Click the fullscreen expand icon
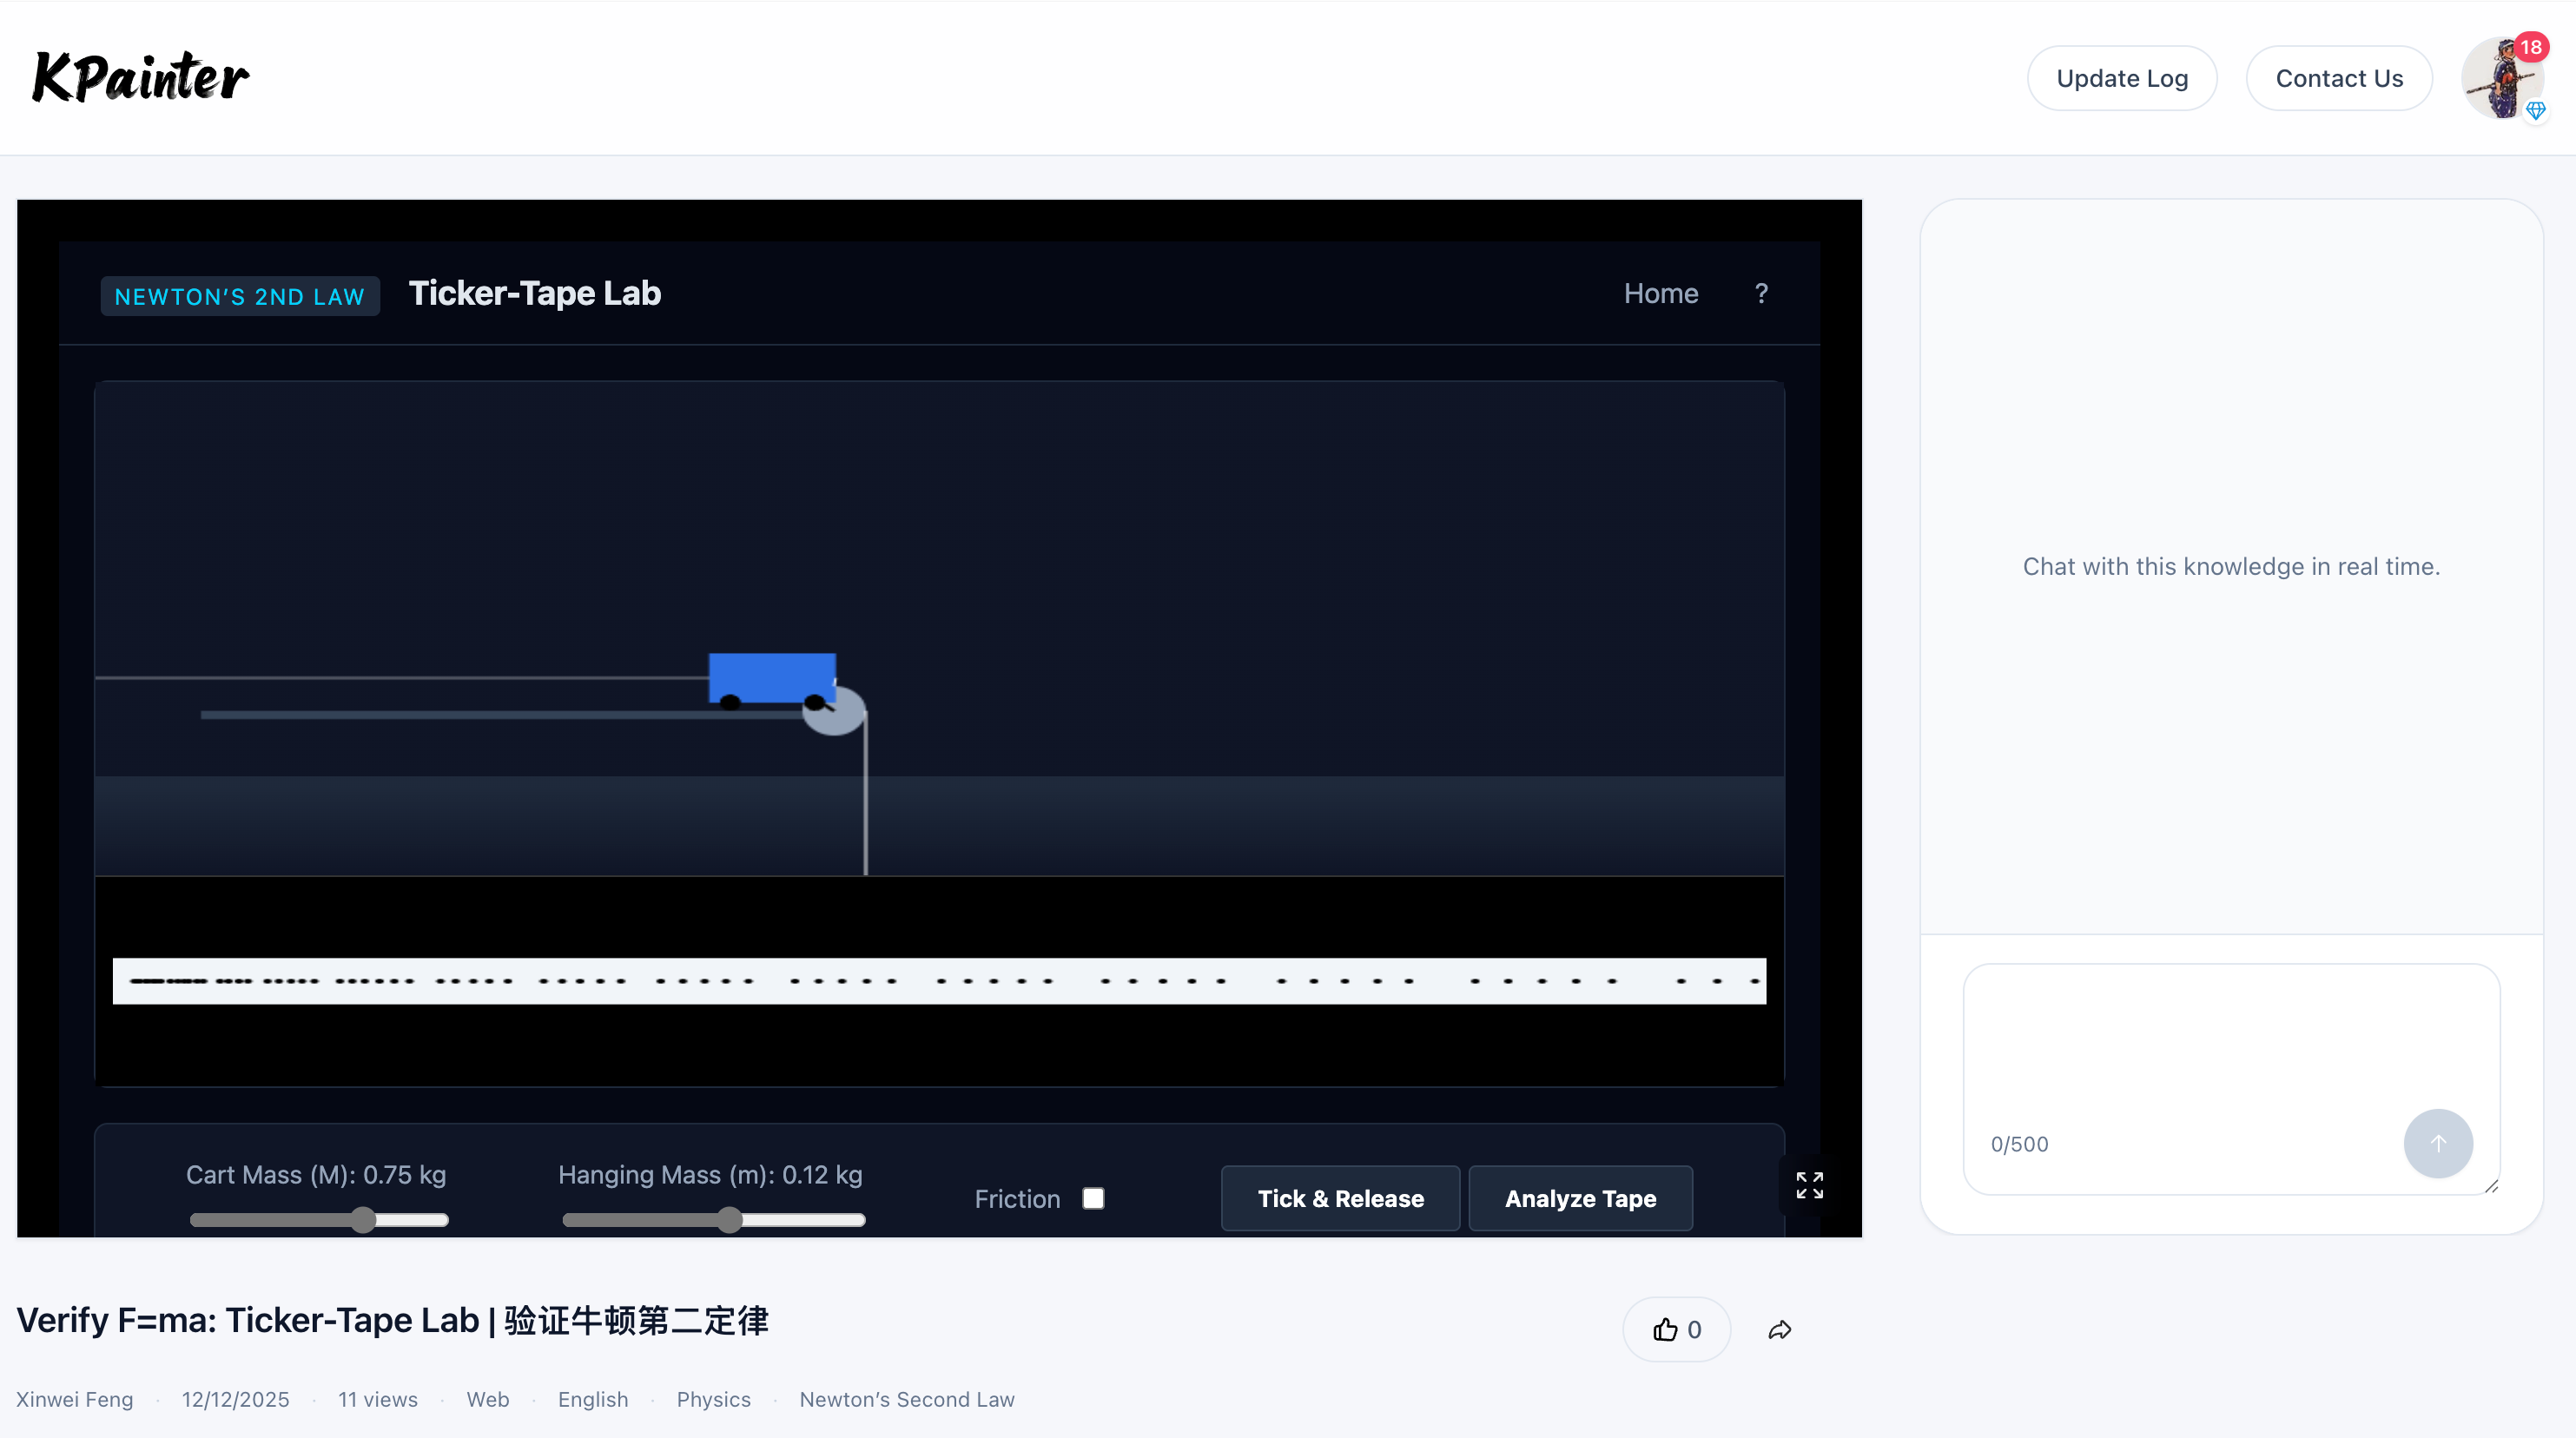This screenshot has width=2576, height=1438. pos(1809,1185)
